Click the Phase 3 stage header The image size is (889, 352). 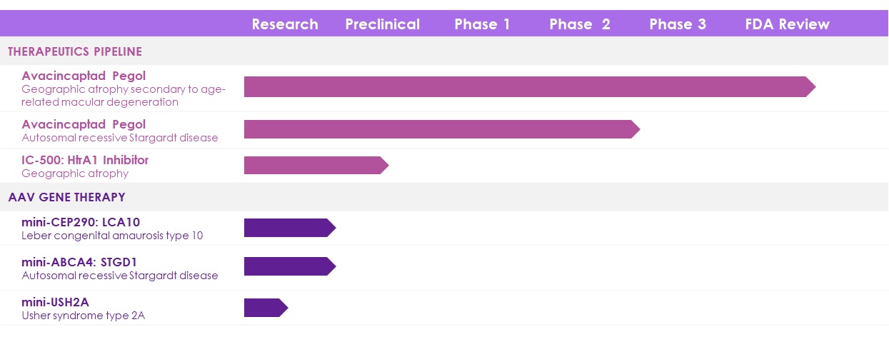pyautogui.click(x=678, y=24)
